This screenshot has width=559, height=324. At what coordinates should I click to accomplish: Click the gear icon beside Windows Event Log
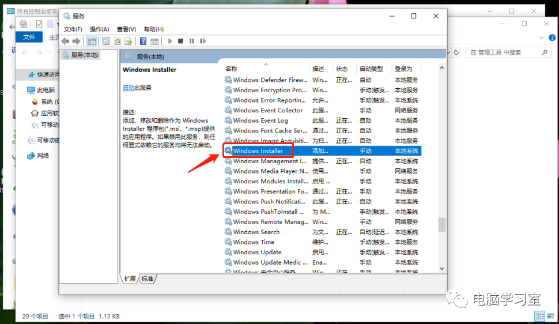[x=228, y=120]
